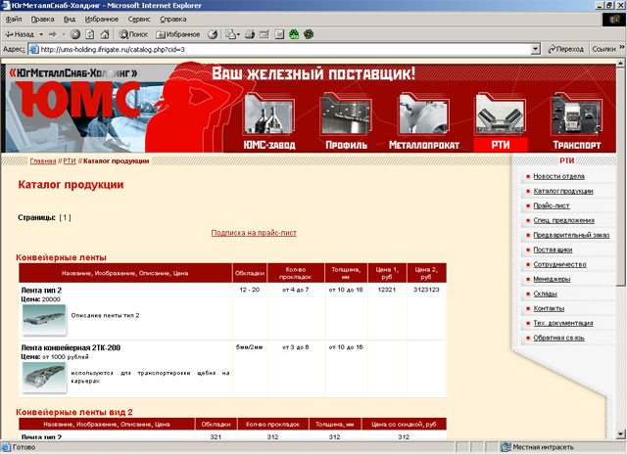The width and height of the screenshot is (627, 455).
Task: Click the forward arrow button
Action: (x=52, y=34)
